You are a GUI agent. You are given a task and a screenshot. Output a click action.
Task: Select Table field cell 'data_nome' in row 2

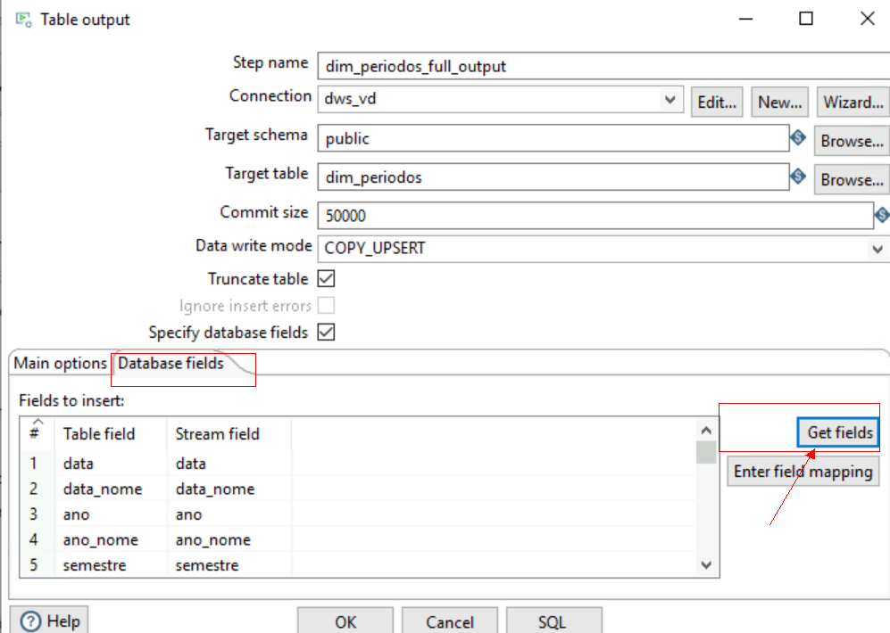click(111, 489)
